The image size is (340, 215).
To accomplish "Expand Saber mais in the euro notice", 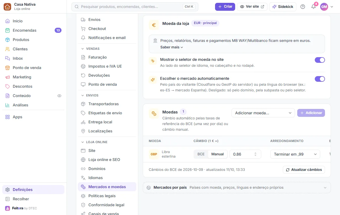I will pos(172,47).
